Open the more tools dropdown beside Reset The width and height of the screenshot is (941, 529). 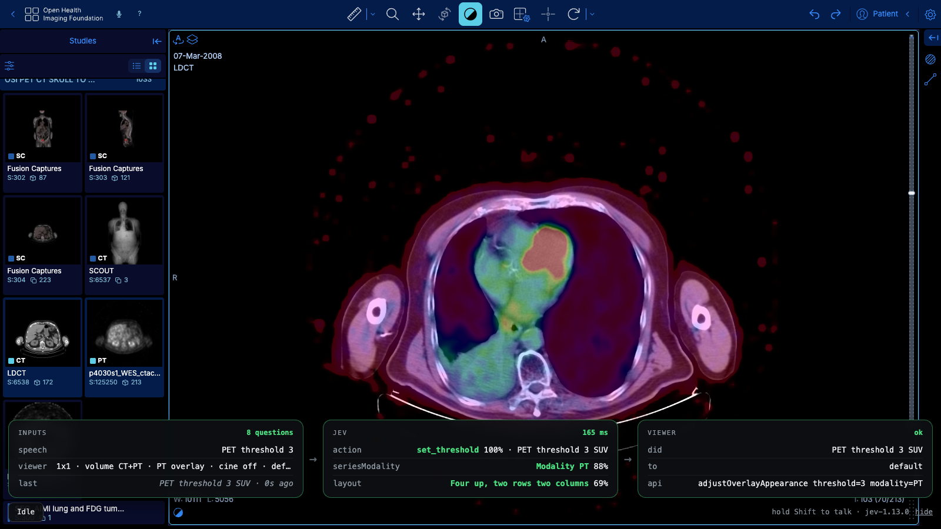(592, 14)
